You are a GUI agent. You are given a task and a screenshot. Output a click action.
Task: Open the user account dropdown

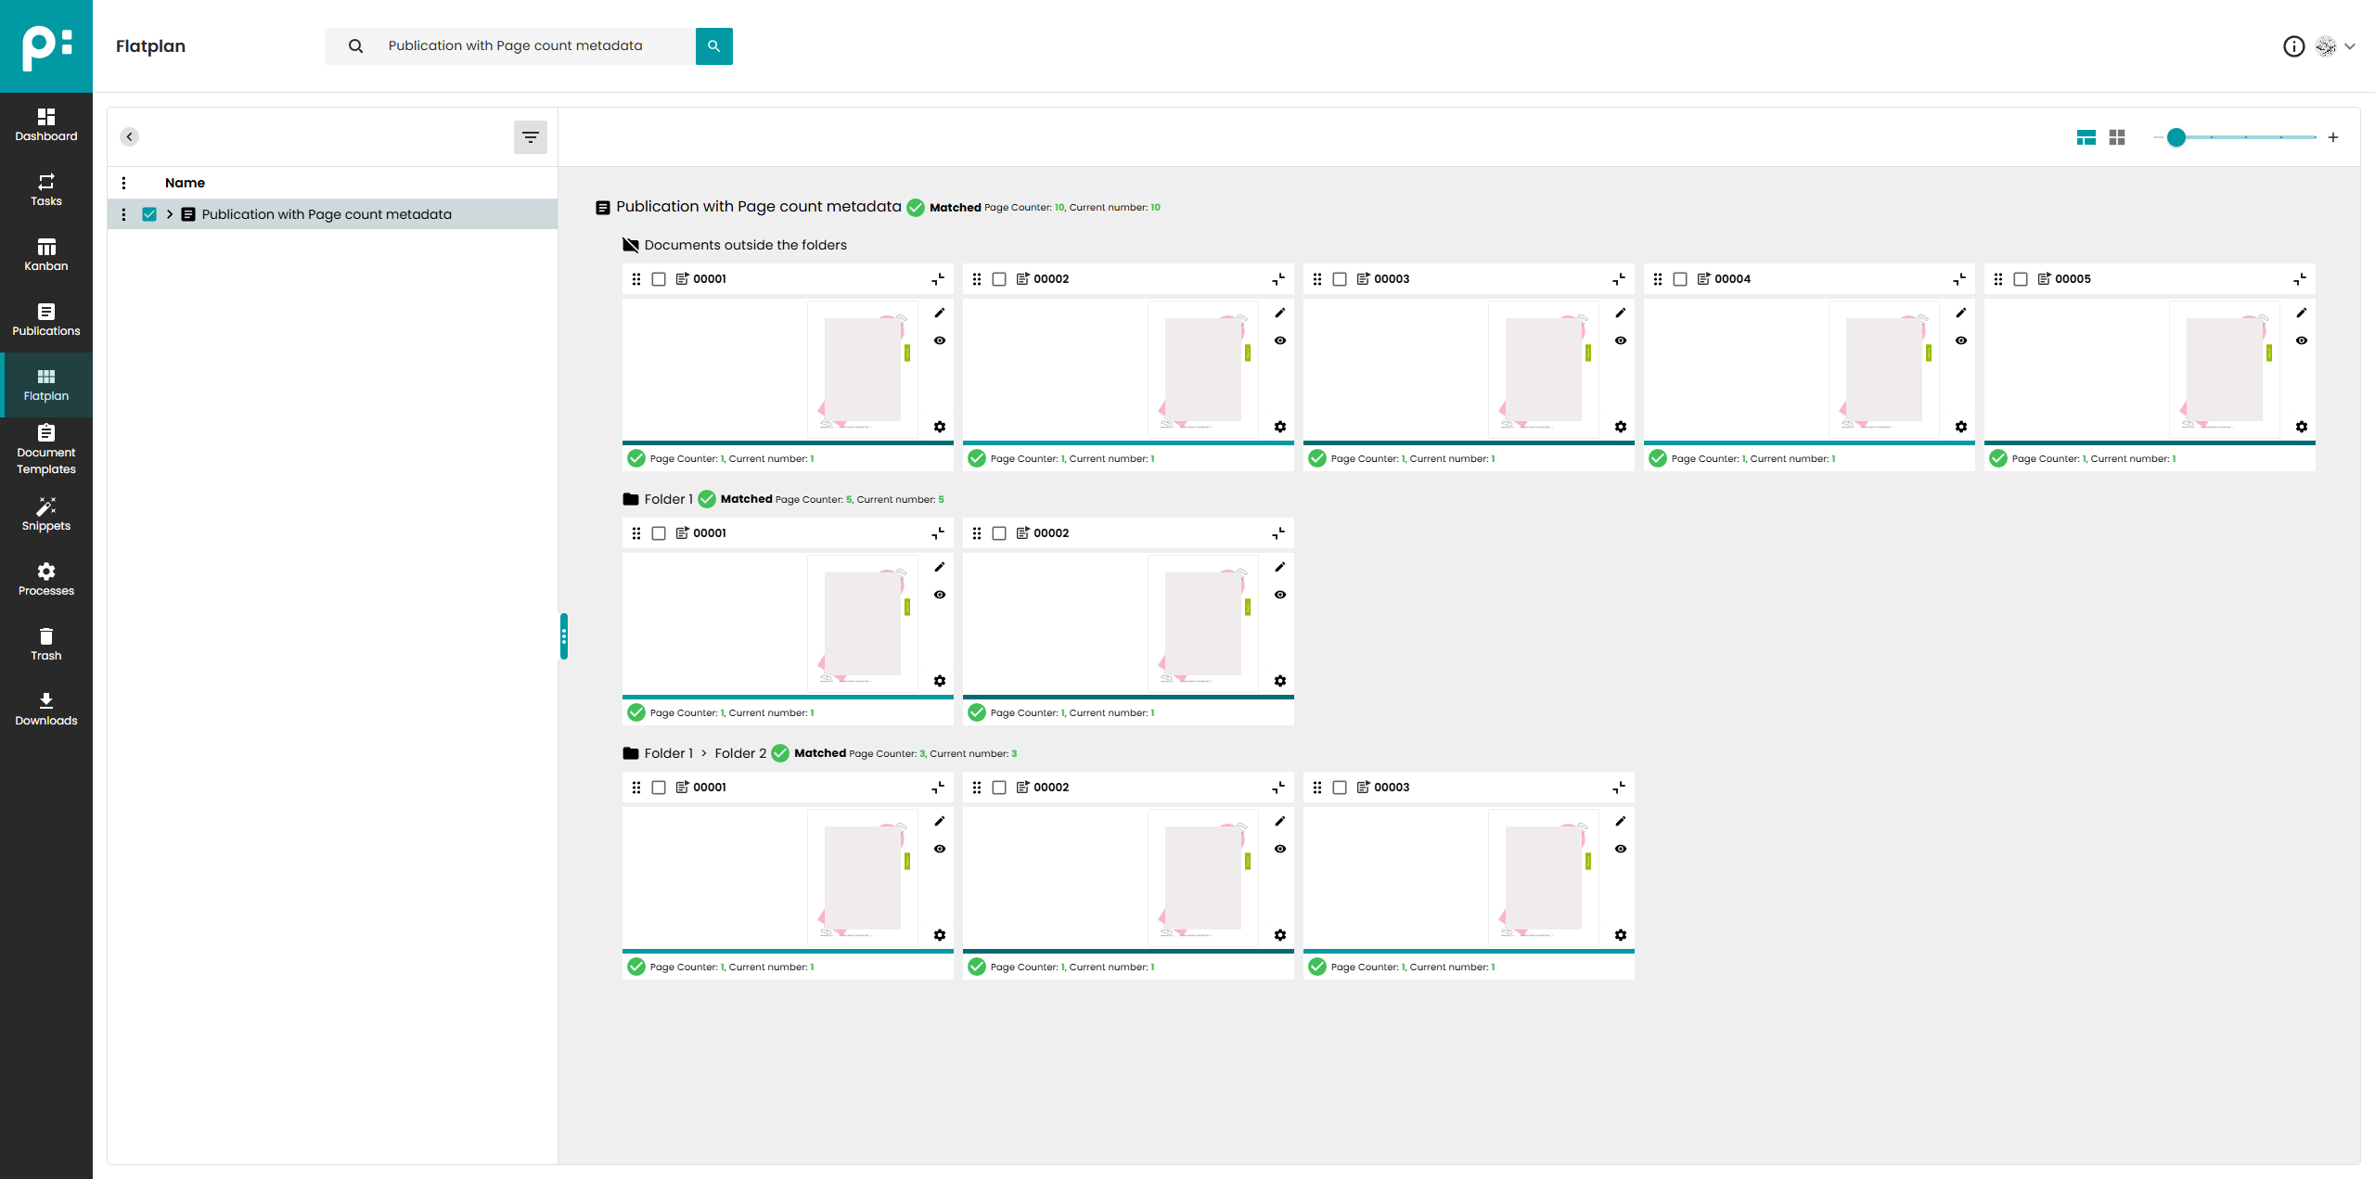point(2349,46)
